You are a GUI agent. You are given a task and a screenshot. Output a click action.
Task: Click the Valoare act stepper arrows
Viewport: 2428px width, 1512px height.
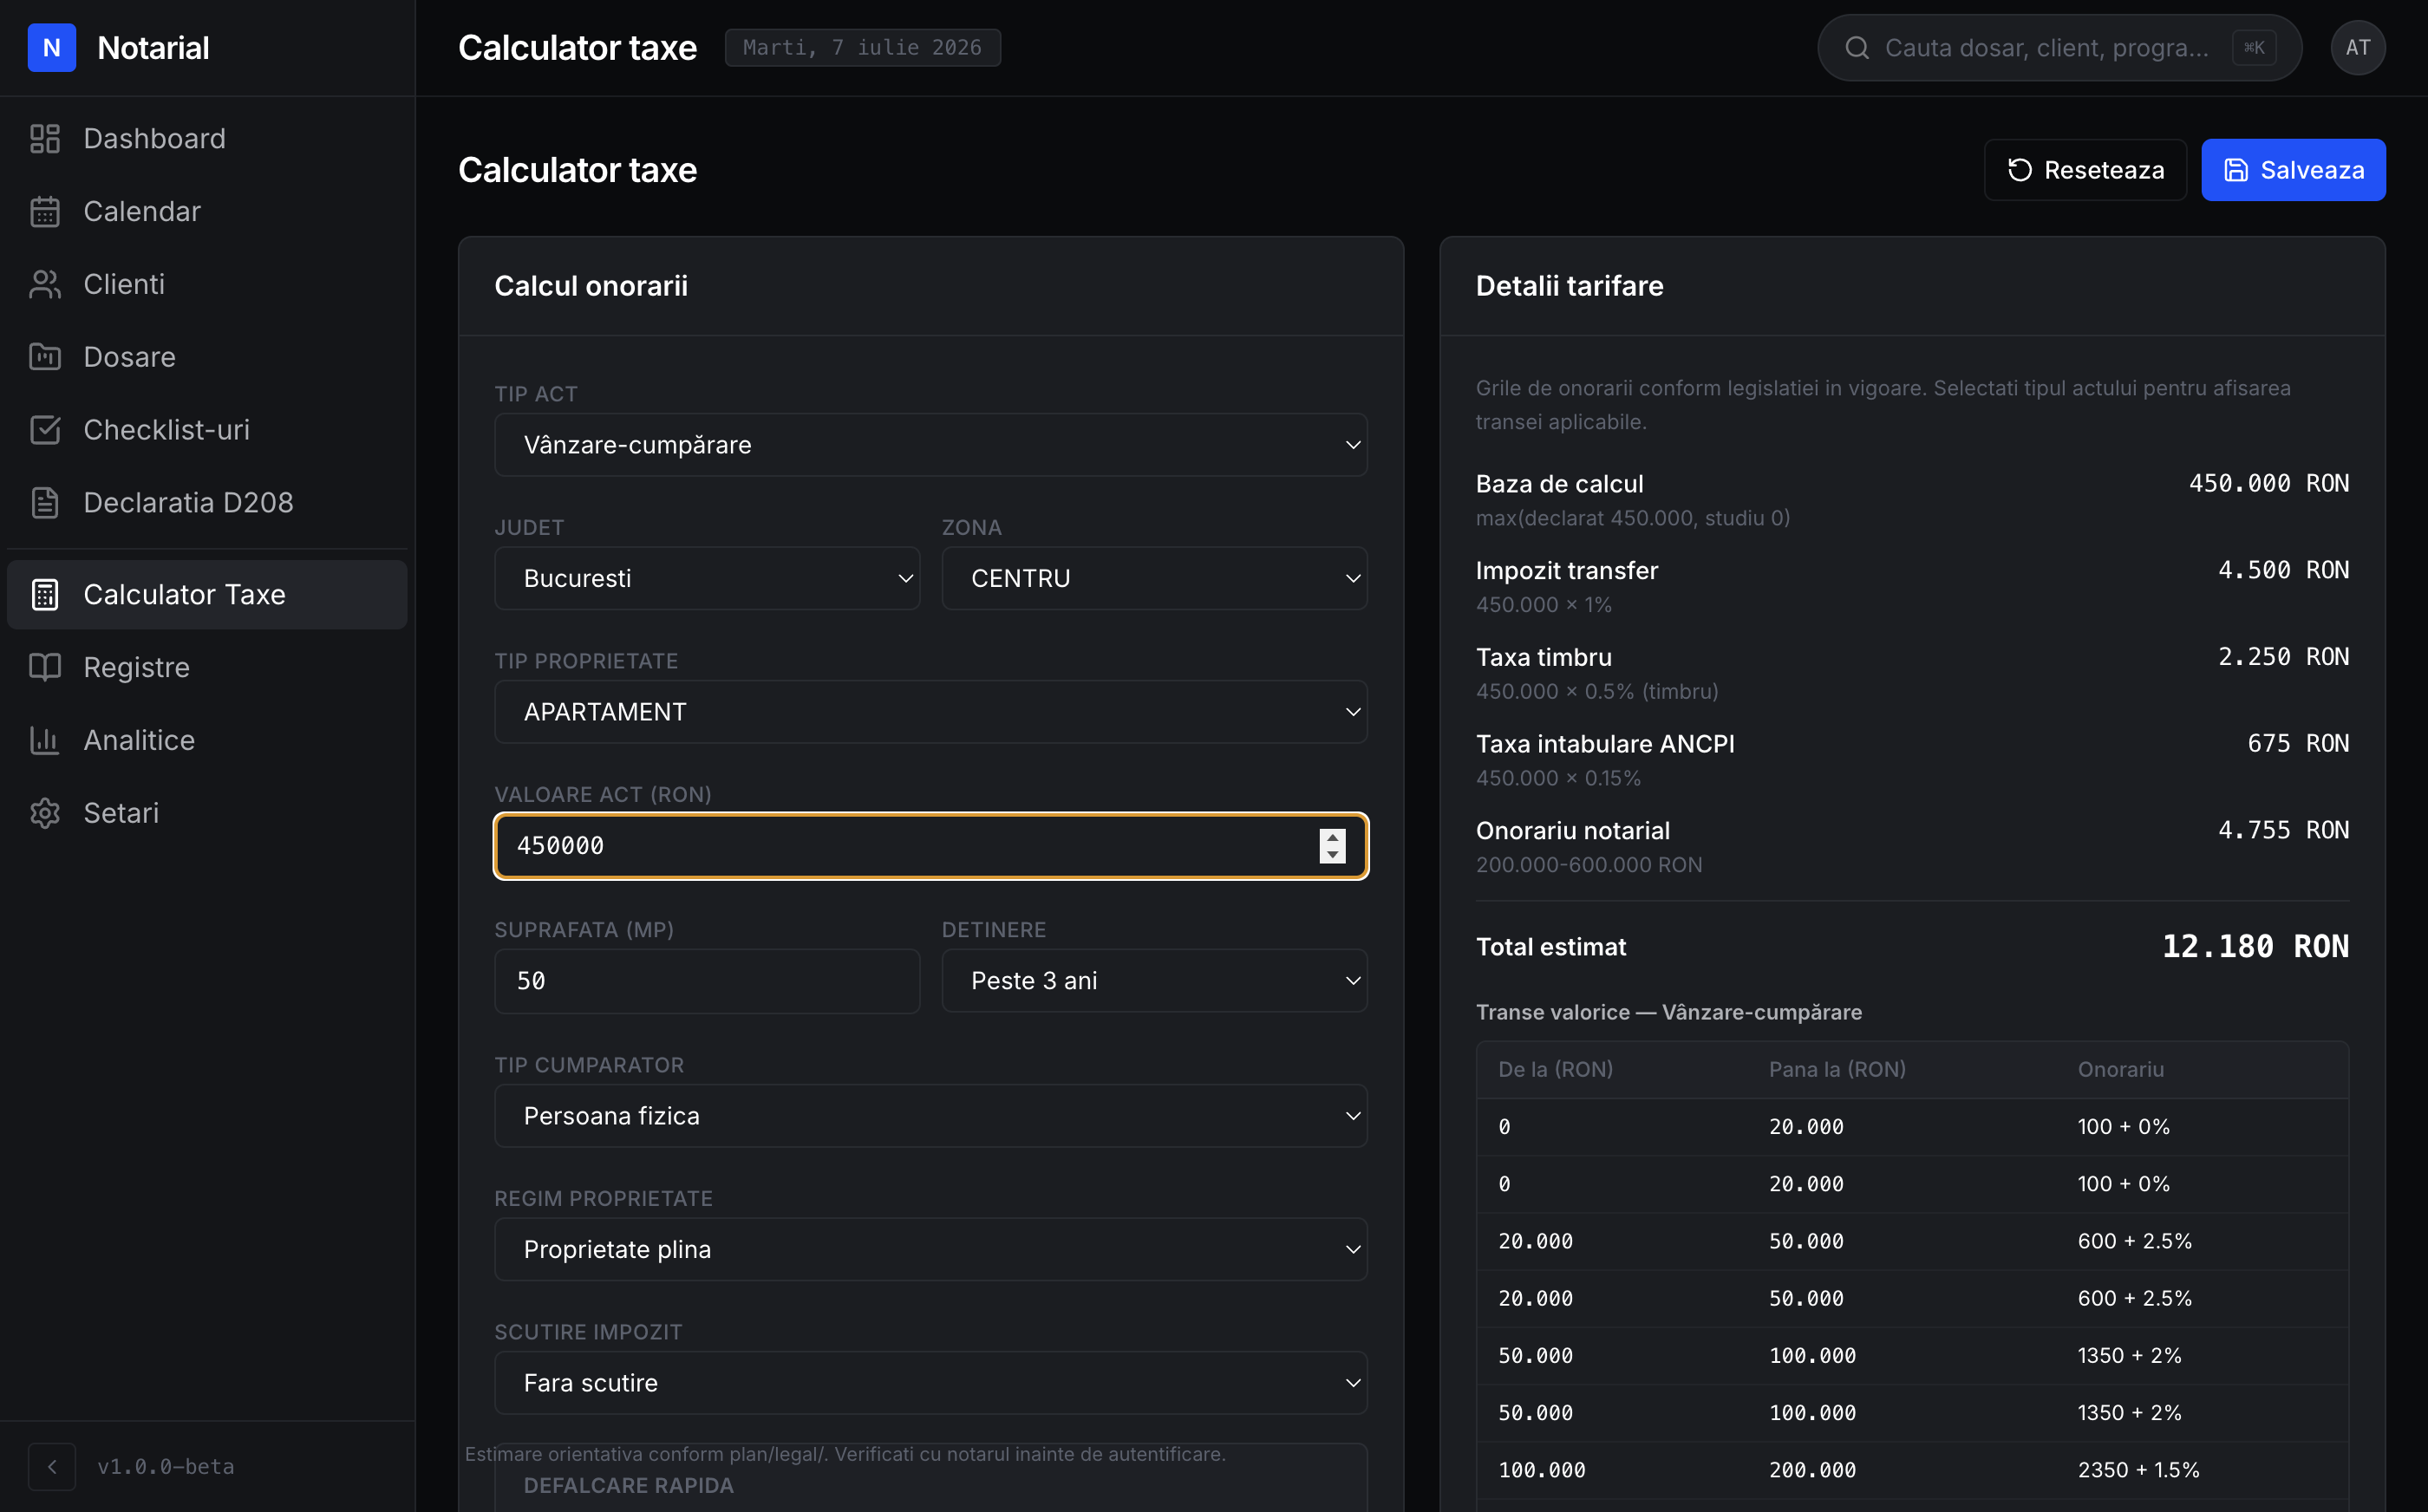[1332, 846]
